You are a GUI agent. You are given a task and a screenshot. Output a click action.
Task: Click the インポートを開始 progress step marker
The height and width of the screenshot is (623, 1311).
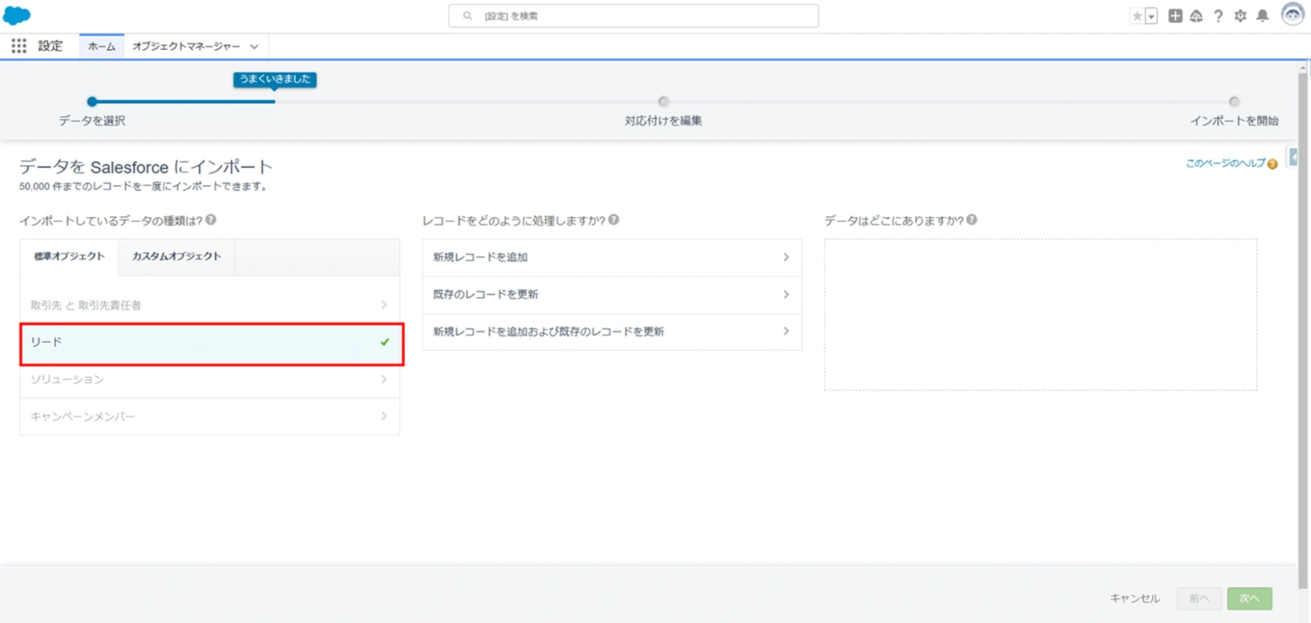[1234, 102]
